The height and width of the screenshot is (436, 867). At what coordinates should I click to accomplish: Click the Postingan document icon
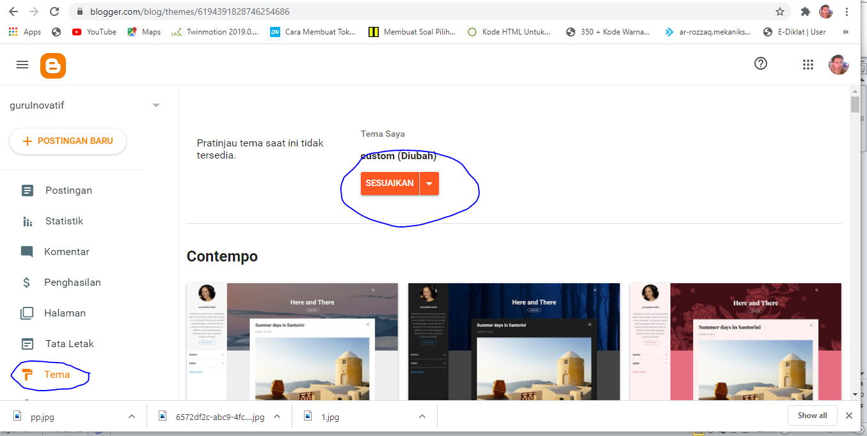pos(28,191)
